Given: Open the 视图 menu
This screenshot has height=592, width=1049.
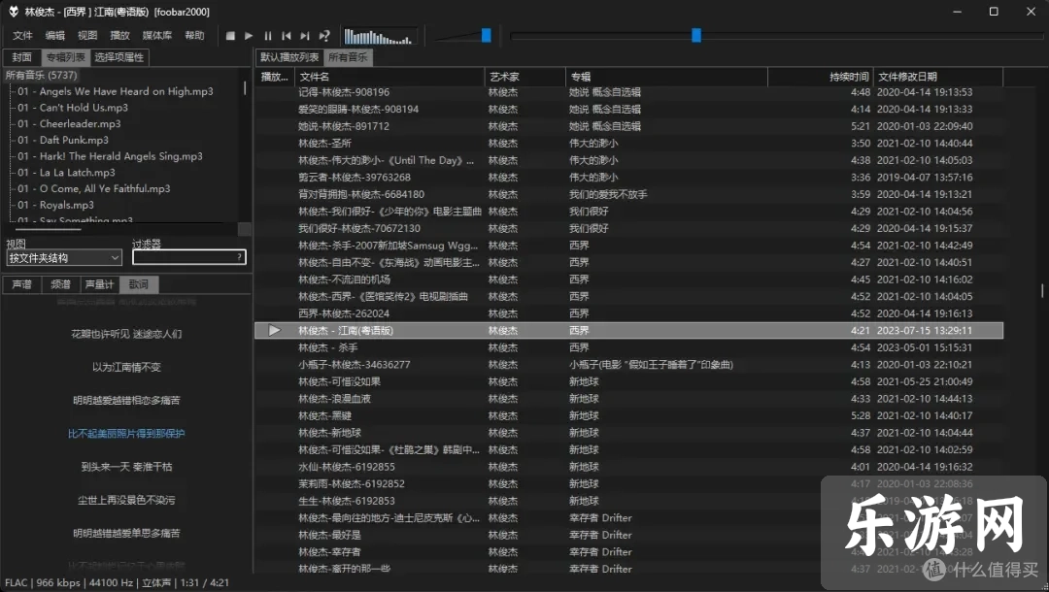Looking at the screenshot, I should point(87,35).
